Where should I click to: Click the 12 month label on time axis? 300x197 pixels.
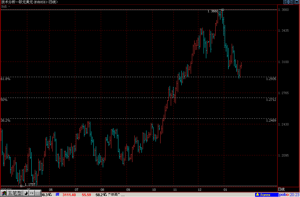pyautogui.click(x=200, y=190)
